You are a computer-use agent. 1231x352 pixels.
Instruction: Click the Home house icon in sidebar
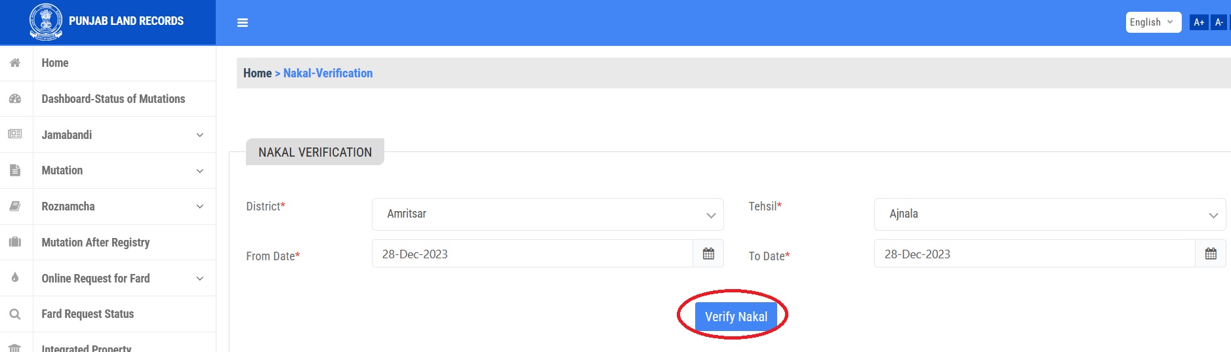(15, 63)
